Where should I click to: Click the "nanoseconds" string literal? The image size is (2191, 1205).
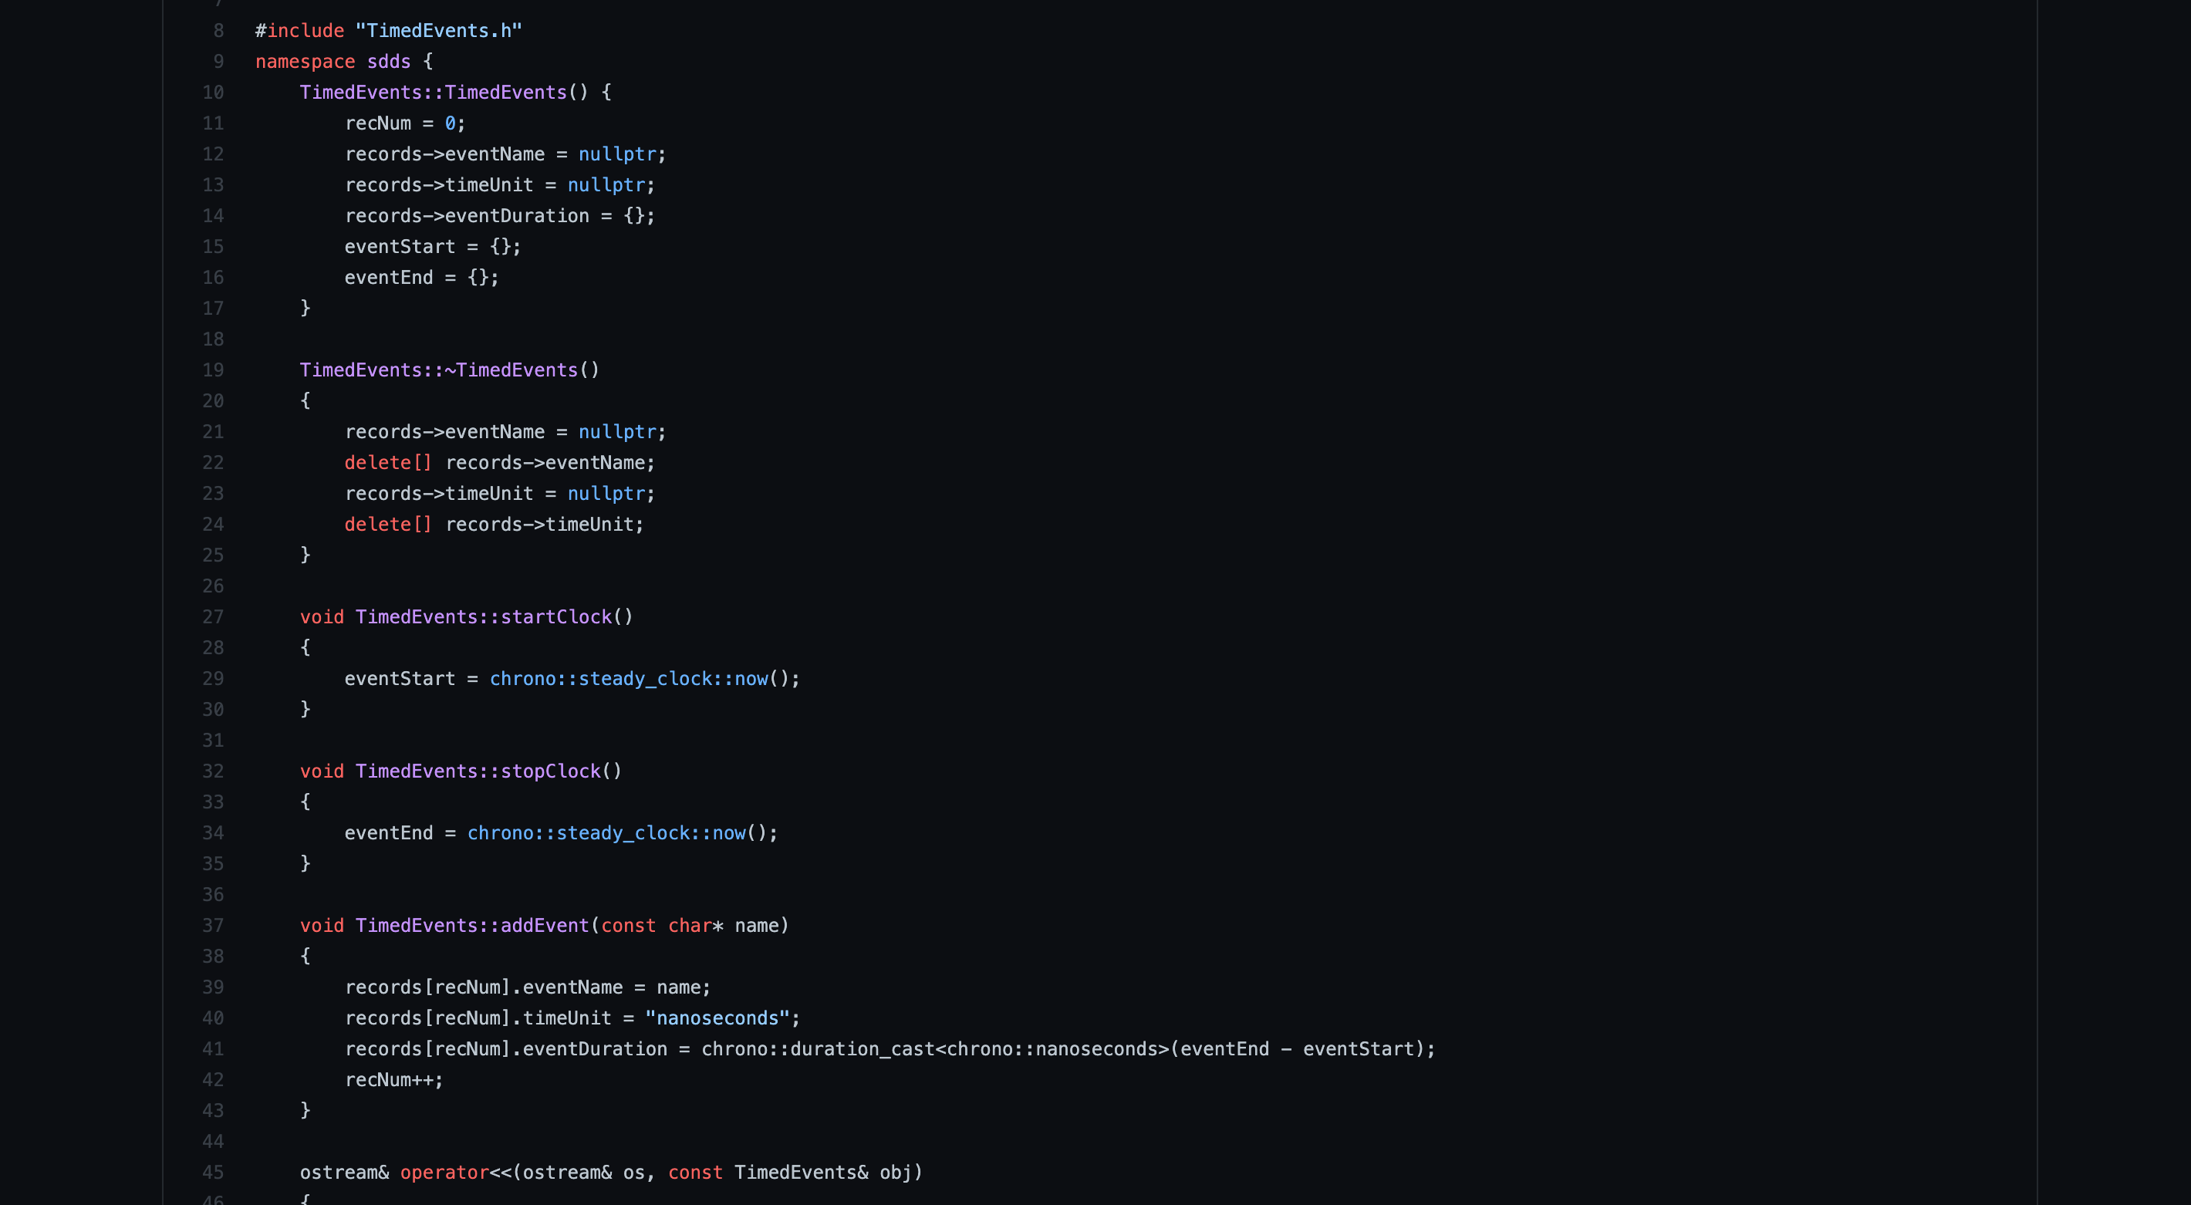[x=717, y=1018]
